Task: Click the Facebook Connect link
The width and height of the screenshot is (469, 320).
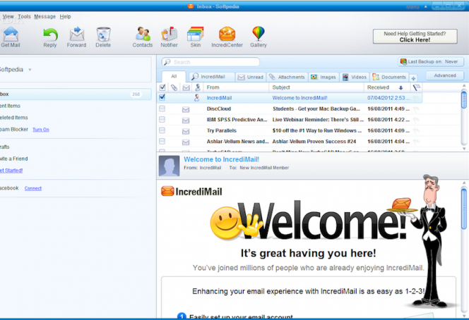Action: tap(33, 188)
